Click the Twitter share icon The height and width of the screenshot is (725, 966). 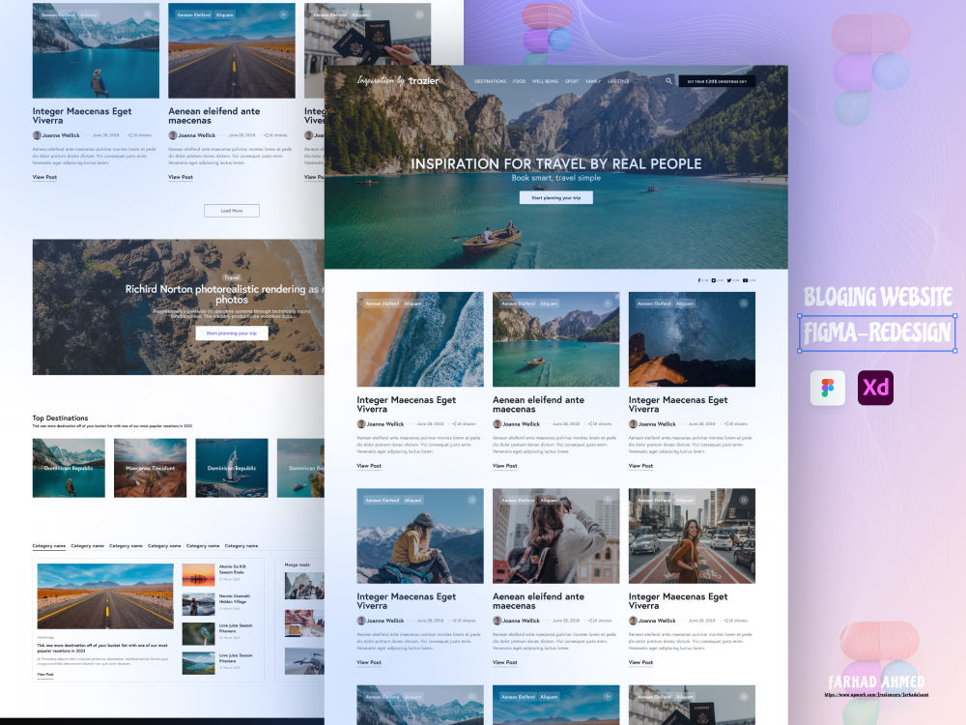pos(729,280)
